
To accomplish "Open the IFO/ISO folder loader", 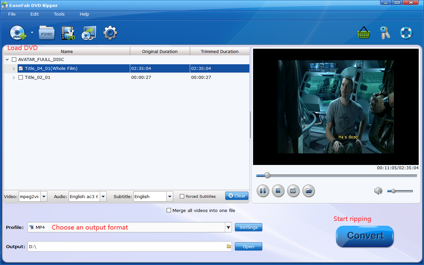I will (x=47, y=33).
